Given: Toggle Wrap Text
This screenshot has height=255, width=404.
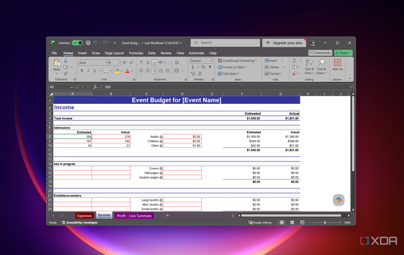Looking at the screenshot, I should tap(177, 62).
